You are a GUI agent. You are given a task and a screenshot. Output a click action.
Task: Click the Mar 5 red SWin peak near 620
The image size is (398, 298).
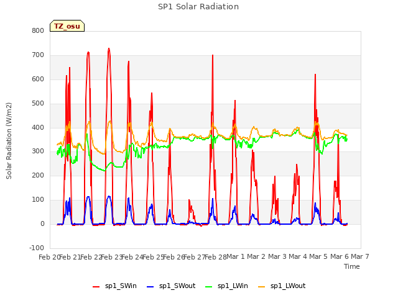[x=315, y=74]
